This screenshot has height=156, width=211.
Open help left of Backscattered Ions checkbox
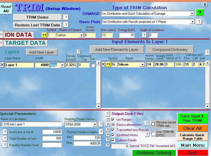coord(108,124)
